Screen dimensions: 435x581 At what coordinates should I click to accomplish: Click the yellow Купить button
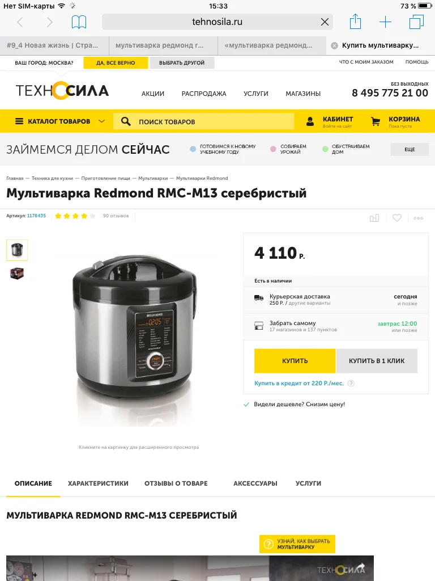(295, 360)
